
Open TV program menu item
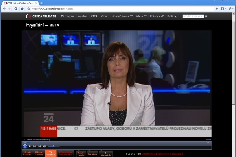pos(68,16)
